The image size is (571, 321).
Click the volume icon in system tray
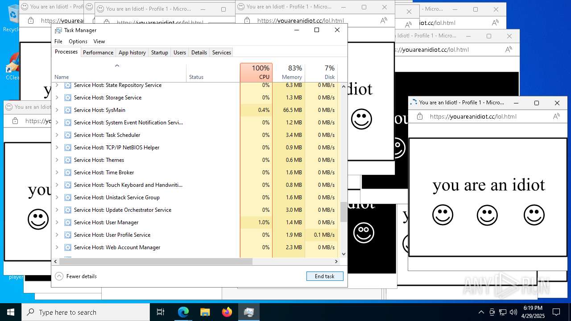[513, 312]
